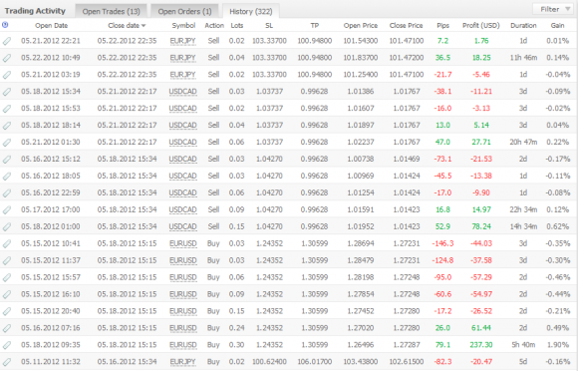The height and width of the screenshot is (371, 578).
Task: Click paperclip icon for trade opened 05.11.2012 11:32
Action: click(7, 362)
